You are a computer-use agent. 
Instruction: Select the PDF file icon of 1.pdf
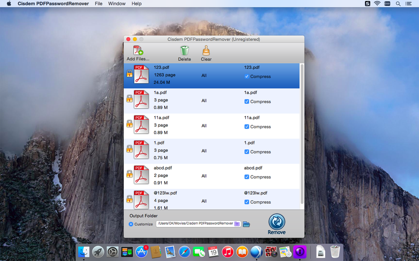coord(141,150)
